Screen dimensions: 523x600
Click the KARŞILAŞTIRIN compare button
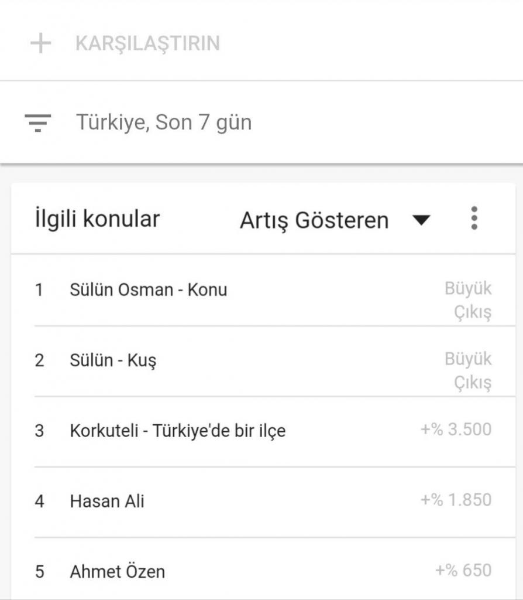[147, 43]
